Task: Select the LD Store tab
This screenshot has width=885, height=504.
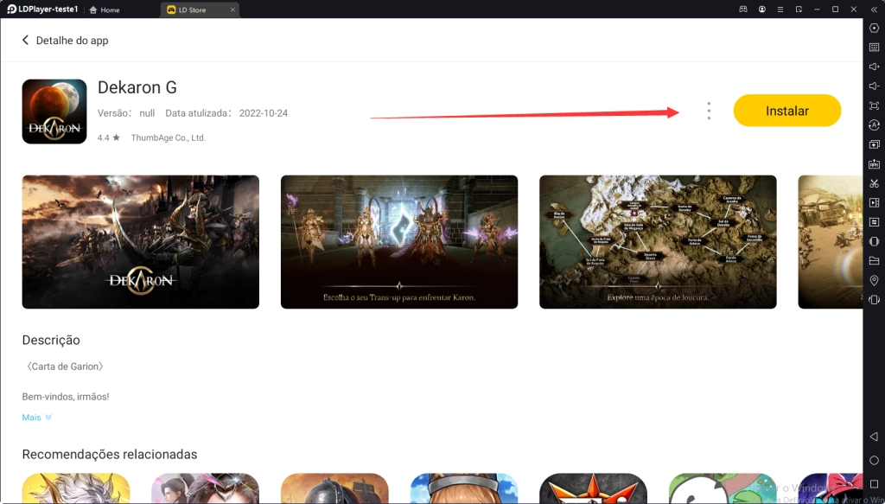Action: [192, 10]
